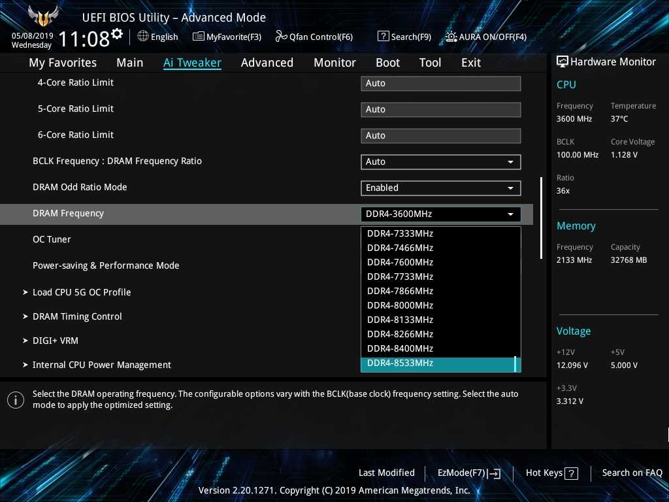Click the info icon beside help text

point(16,400)
